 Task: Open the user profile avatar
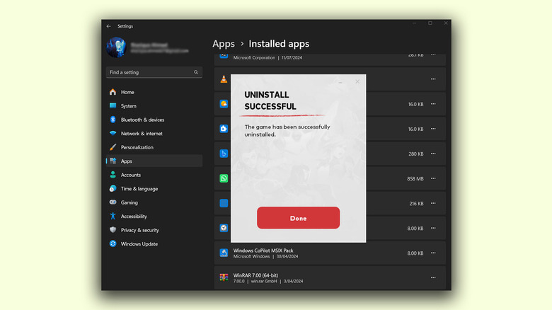pos(116,47)
